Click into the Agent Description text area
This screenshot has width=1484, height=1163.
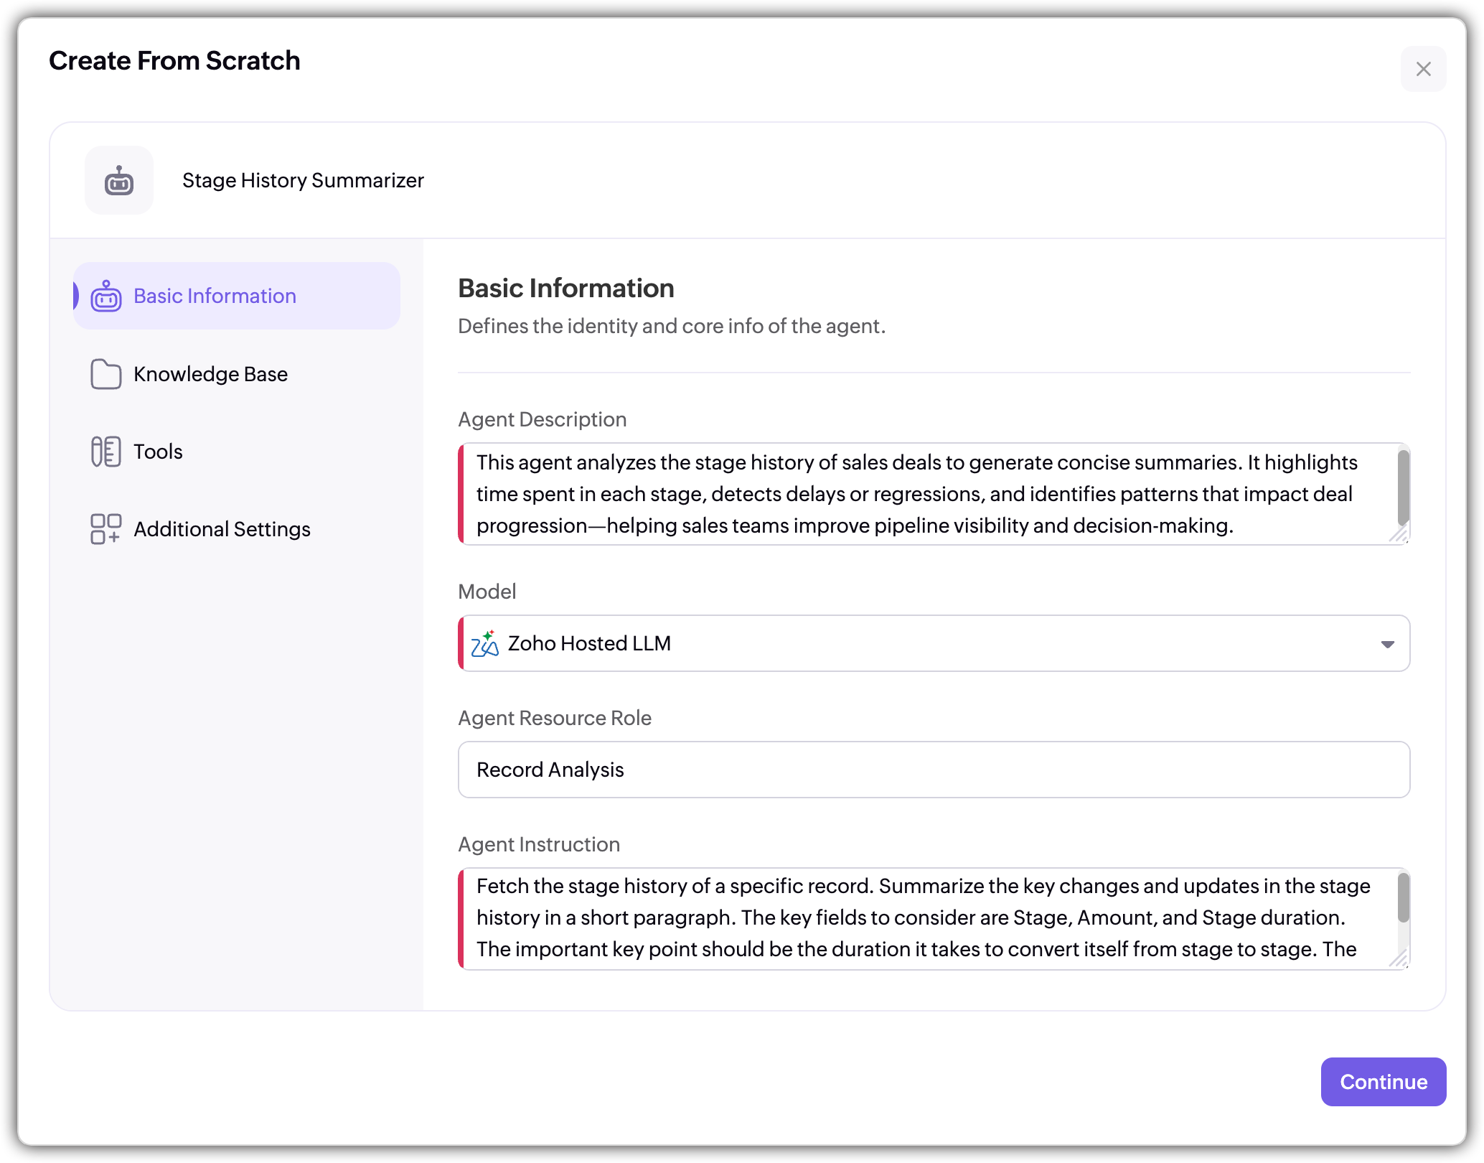coord(926,494)
